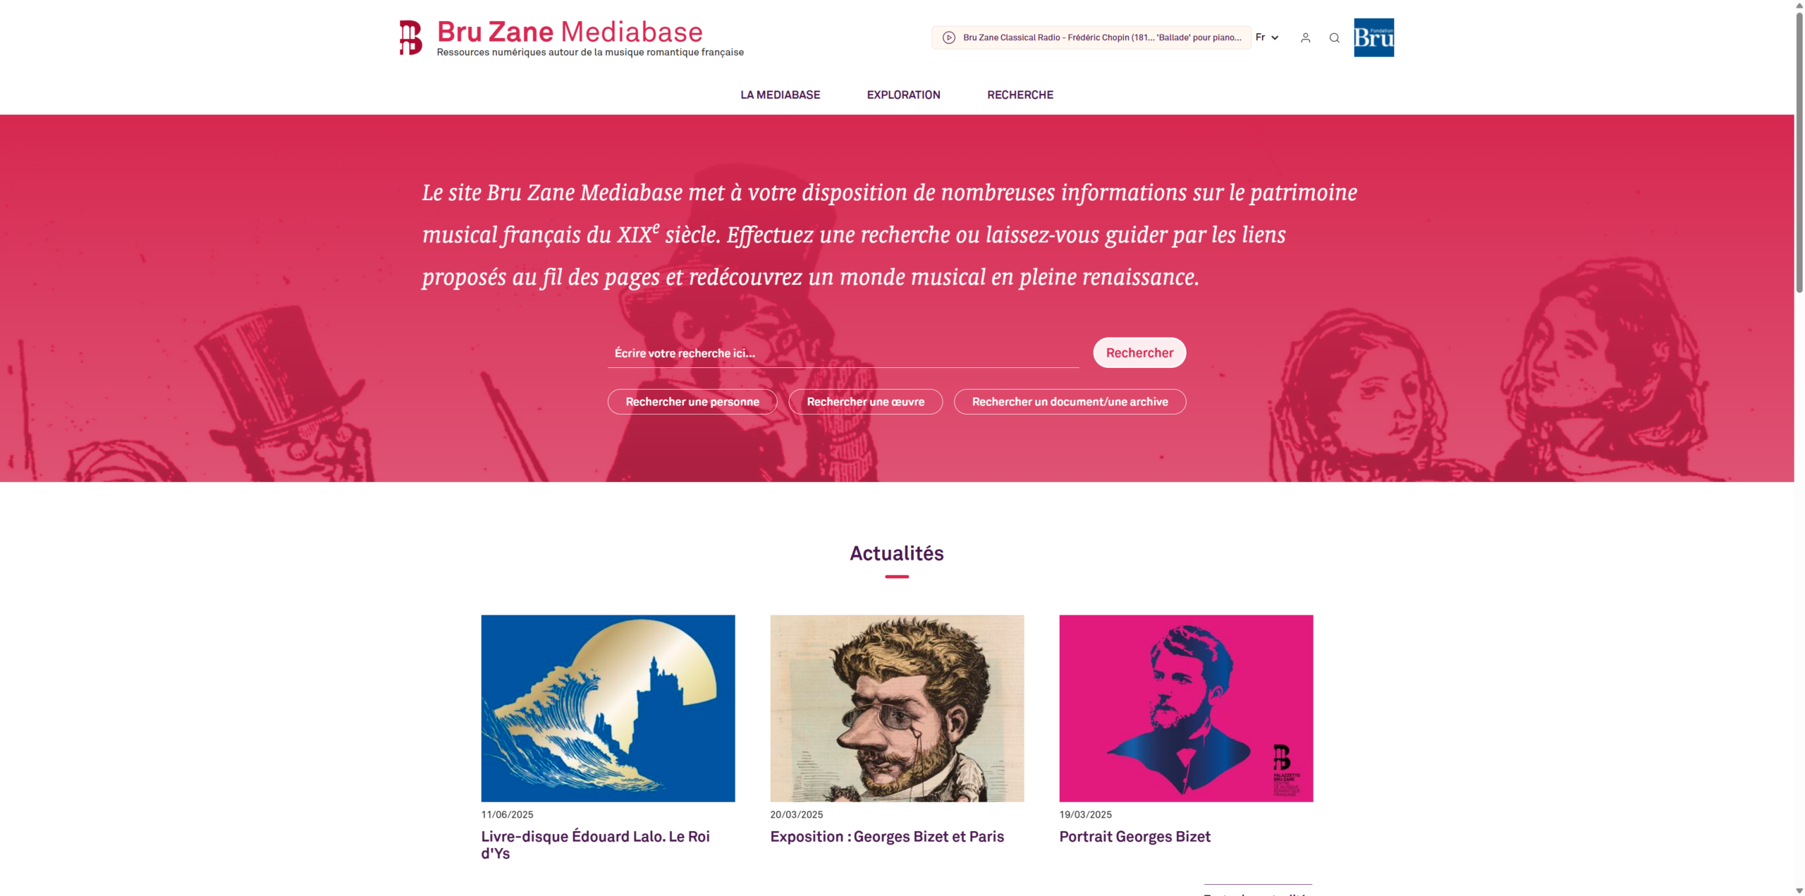Click the search text field
1805x896 pixels.
(x=843, y=353)
